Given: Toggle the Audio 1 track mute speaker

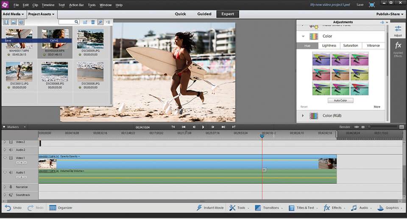Looking at the screenshot, I should [11, 172].
